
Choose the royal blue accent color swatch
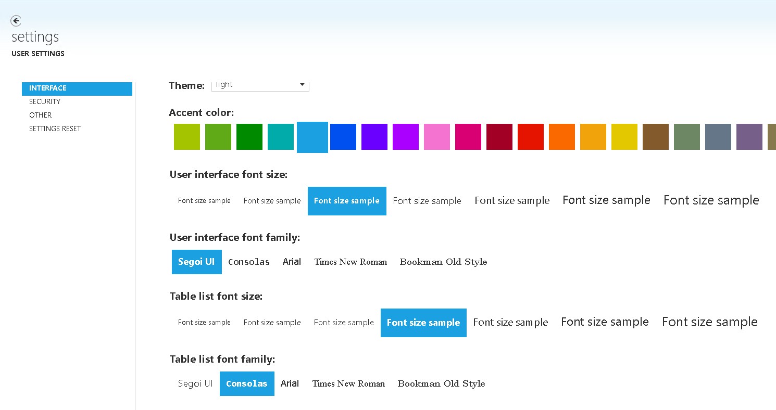click(343, 137)
